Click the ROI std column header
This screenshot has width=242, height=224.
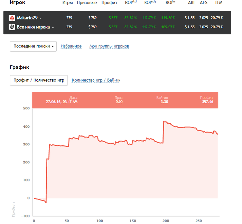(131, 3)
